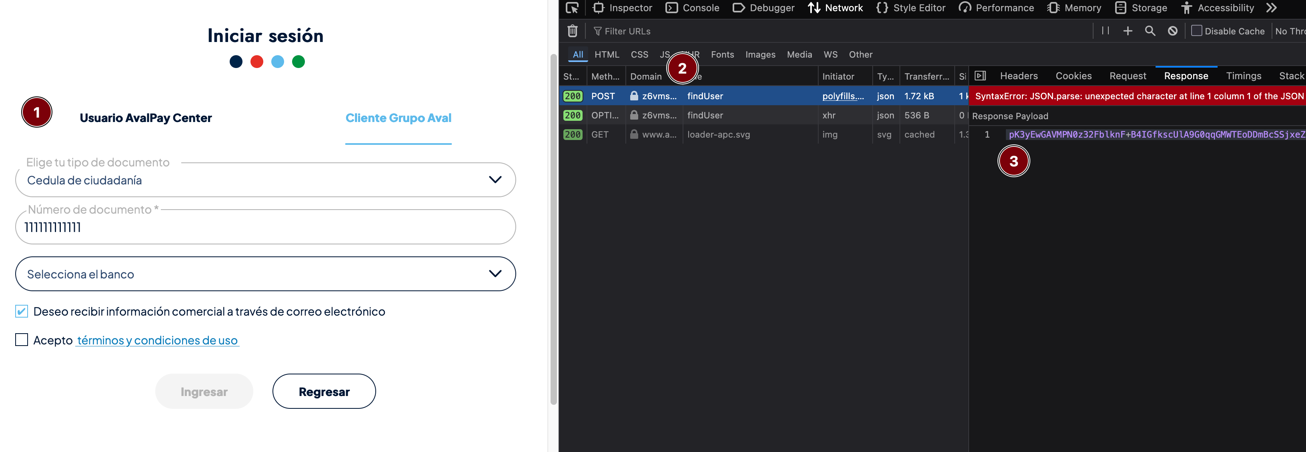Toggle the request details pane icon
The width and height of the screenshot is (1306, 452).
click(981, 76)
